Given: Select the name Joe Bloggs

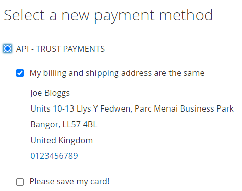Looking at the screenshot, I should tap(50, 93).
